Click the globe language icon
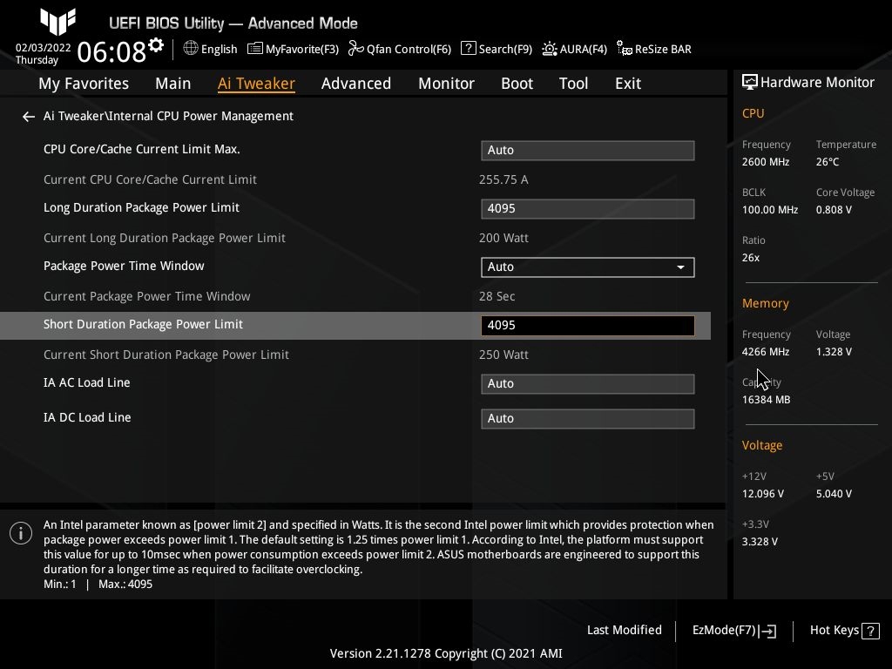The height and width of the screenshot is (669, 892). tap(191, 49)
